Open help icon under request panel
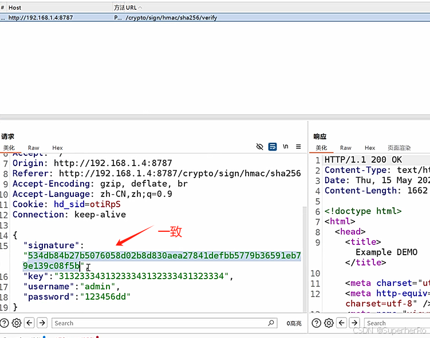Screen dimensions: 430x338 click(4, 323)
